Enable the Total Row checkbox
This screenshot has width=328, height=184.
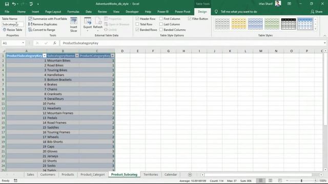(x=137, y=24)
